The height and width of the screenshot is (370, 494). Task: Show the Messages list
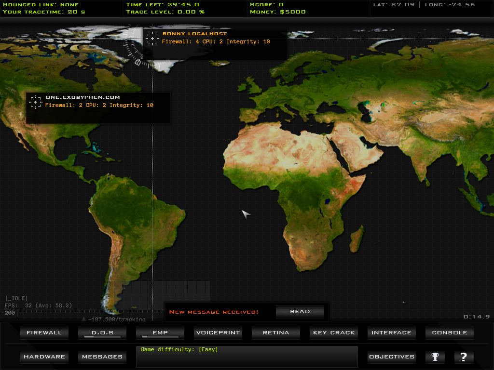coord(102,357)
